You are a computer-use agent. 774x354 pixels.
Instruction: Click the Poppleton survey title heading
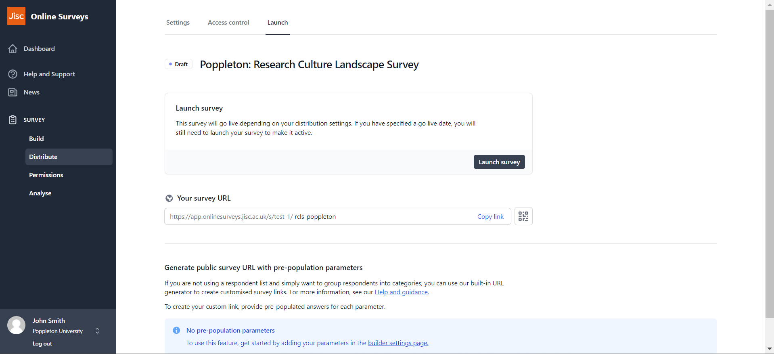coord(310,65)
